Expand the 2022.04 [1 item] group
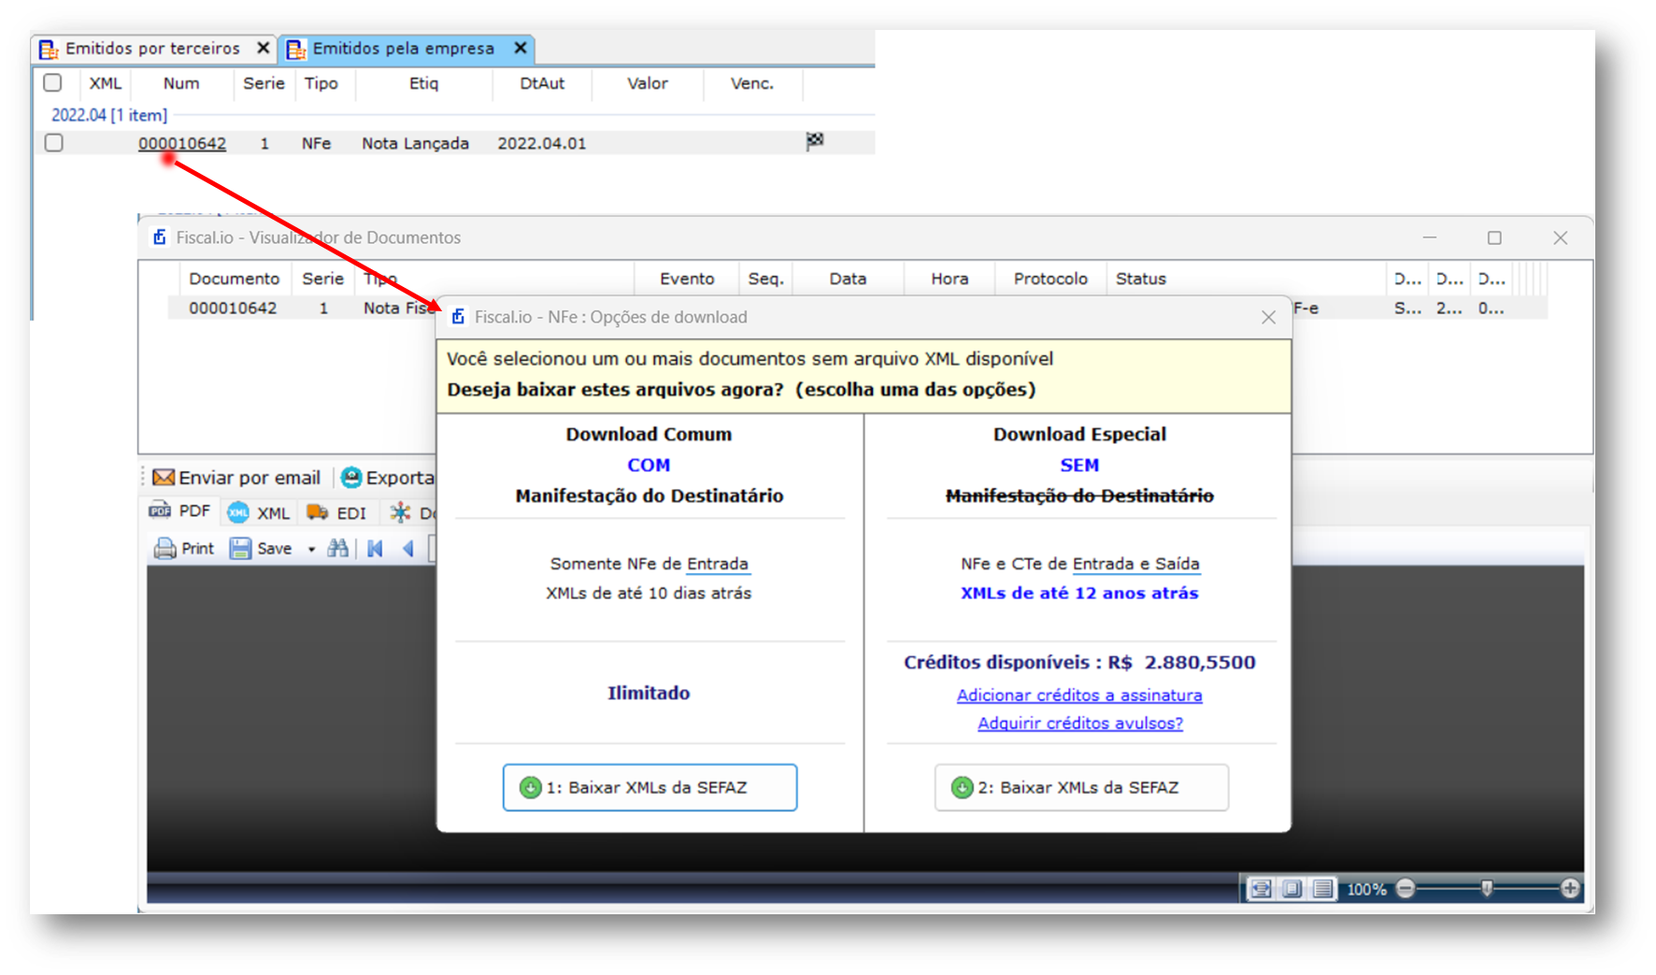The image size is (1656, 975). click(x=109, y=115)
